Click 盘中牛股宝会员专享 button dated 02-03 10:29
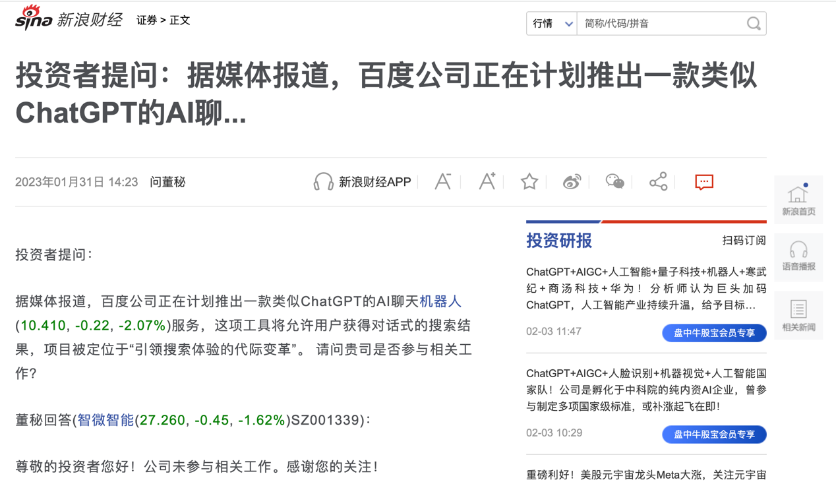The width and height of the screenshot is (836, 482). click(x=714, y=434)
